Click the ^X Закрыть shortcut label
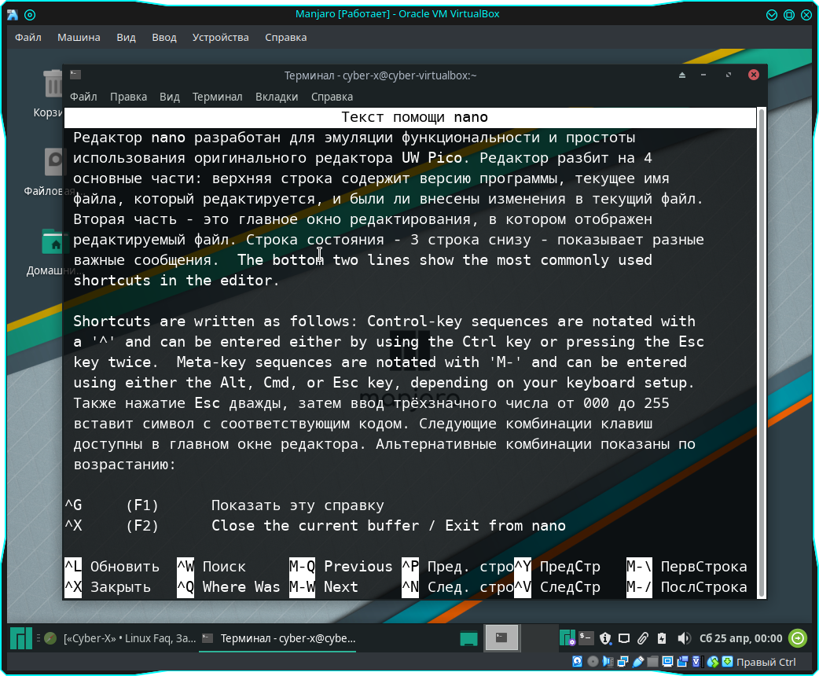Image resolution: width=819 pixels, height=676 pixels. 108,586
